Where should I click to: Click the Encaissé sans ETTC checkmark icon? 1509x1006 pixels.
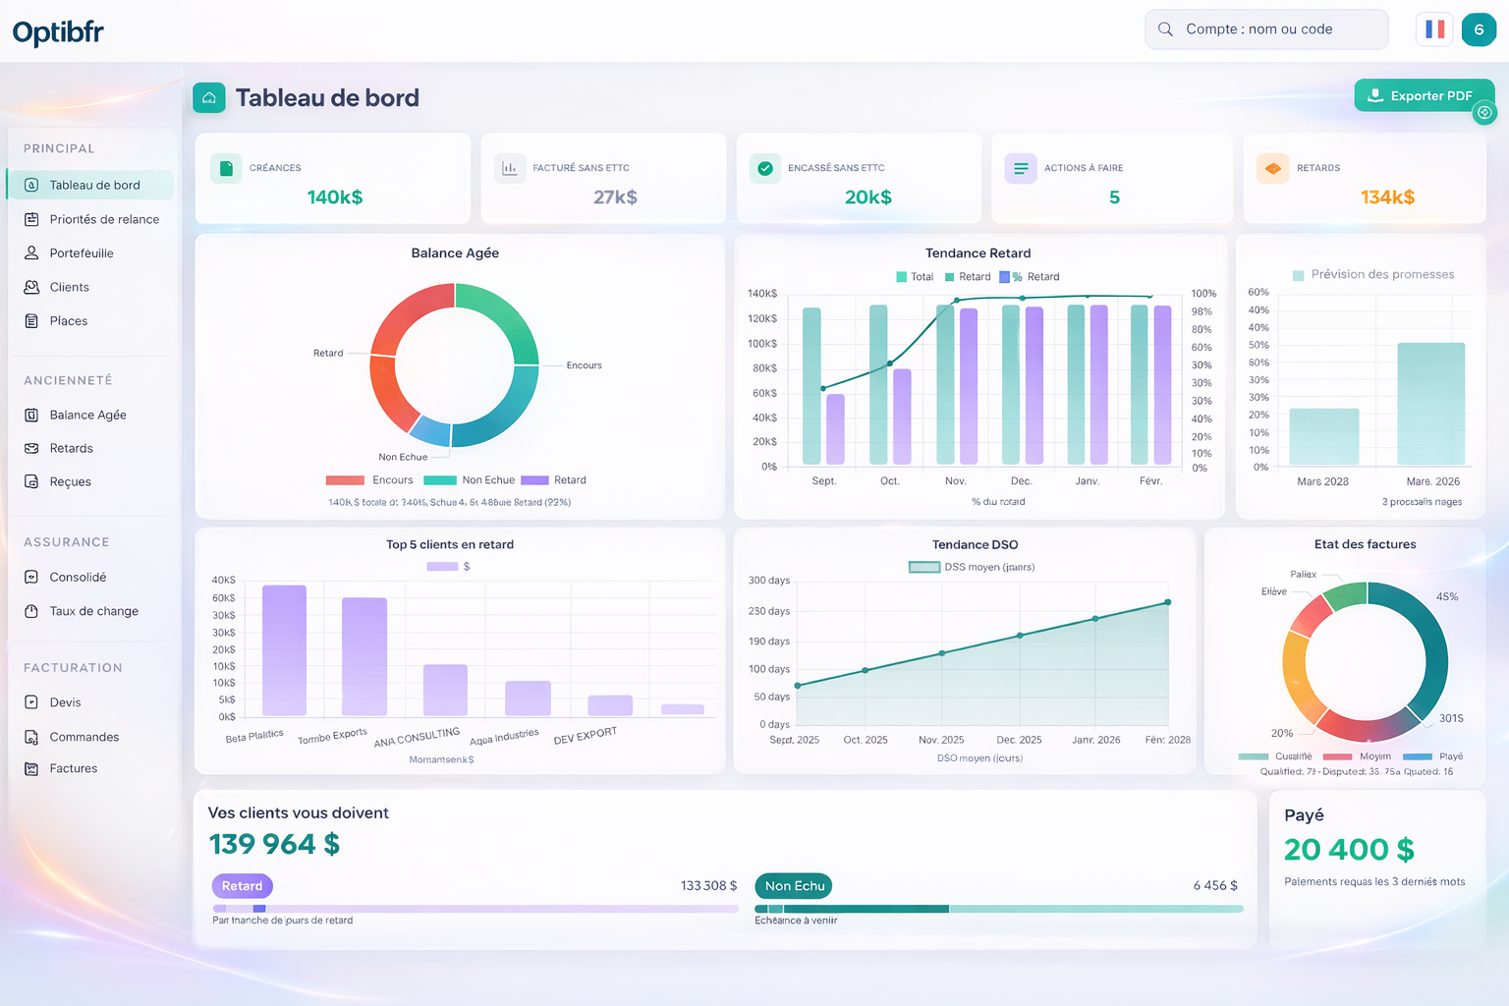(x=765, y=168)
